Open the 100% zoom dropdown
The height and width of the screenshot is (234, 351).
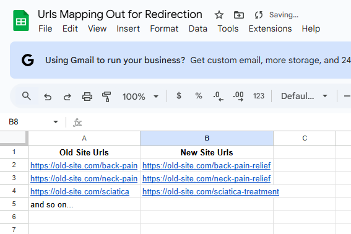[x=141, y=97]
